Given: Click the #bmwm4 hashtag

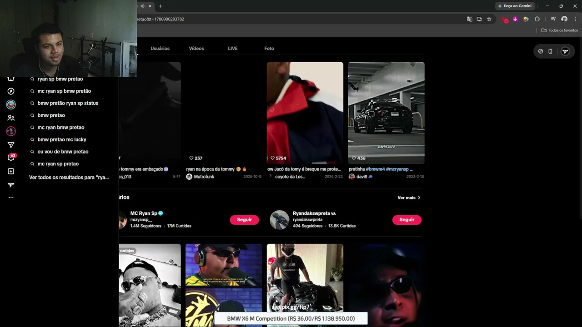Looking at the screenshot, I should point(375,169).
